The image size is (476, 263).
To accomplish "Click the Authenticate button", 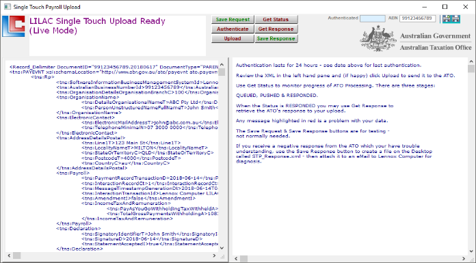I will tap(233, 29).
